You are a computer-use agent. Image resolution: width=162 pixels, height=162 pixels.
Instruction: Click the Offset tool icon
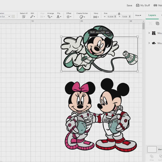(x=68, y=17)
